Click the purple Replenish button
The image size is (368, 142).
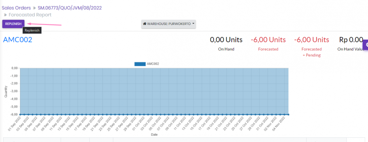13,24
